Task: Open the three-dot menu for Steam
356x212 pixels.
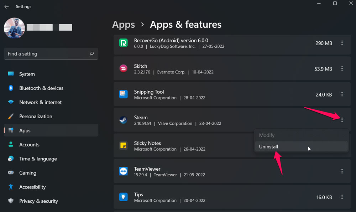Action: pyautogui.click(x=342, y=120)
